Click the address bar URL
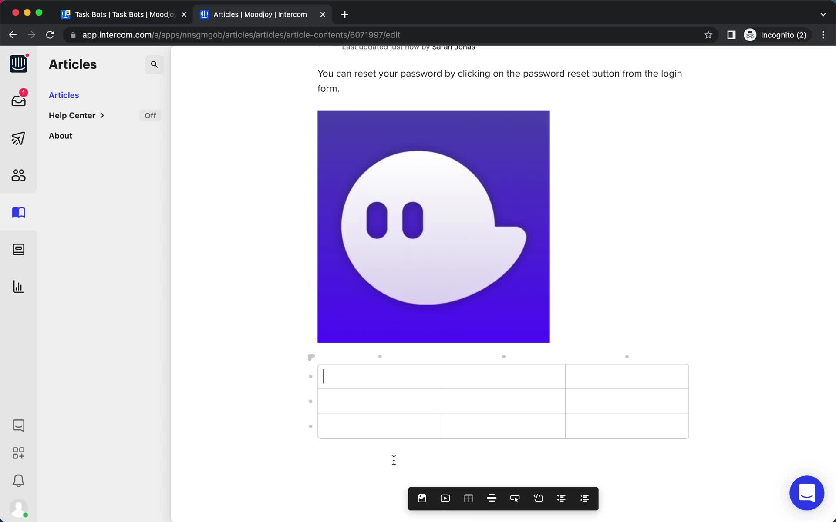 241,35
